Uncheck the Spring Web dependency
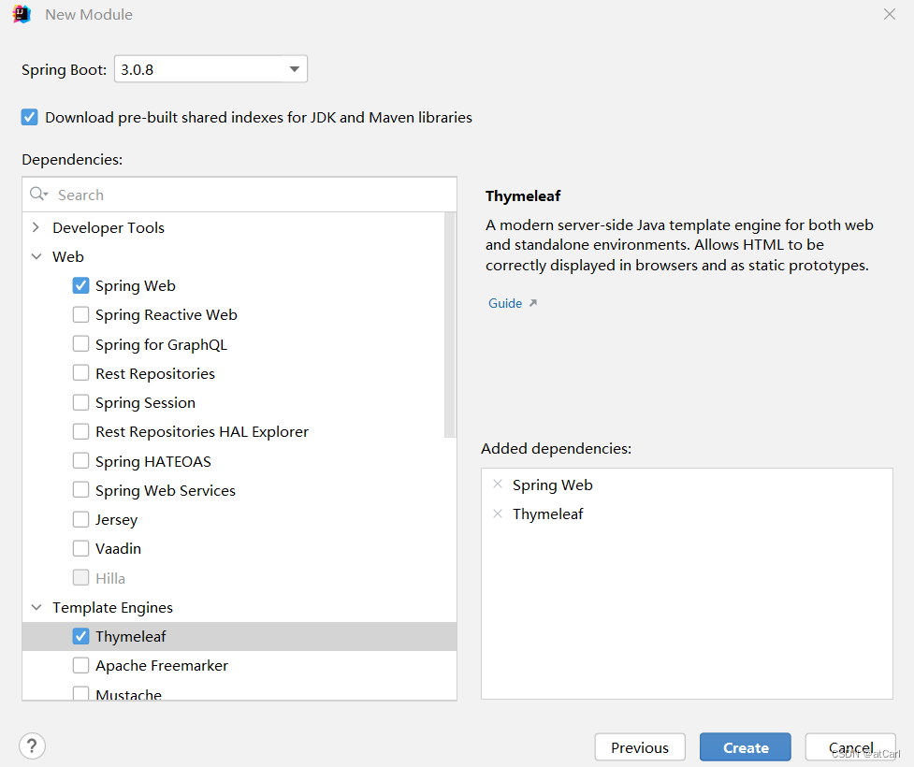The image size is (914, 767). [80, 285]
